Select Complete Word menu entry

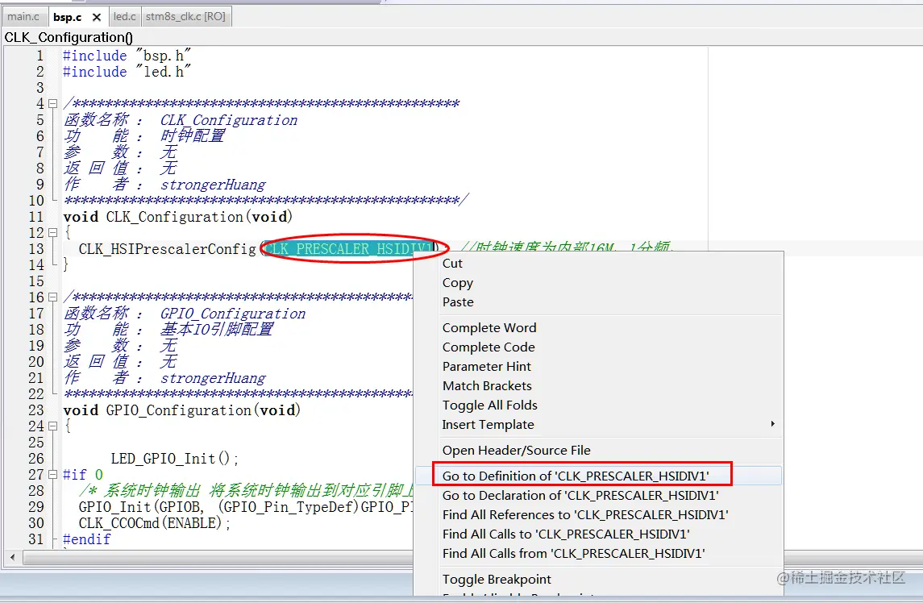coord(599,327)
